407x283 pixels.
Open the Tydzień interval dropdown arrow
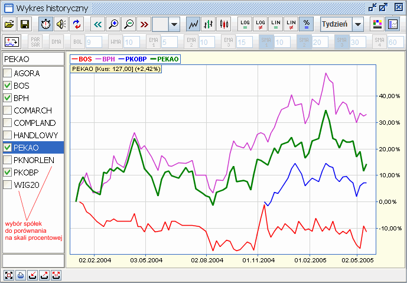358,24
